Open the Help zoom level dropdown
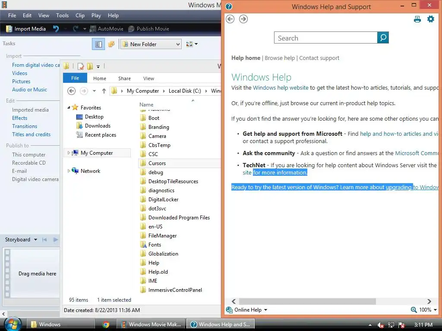Screen dimensions: 442x331 [x=424, y=310]
